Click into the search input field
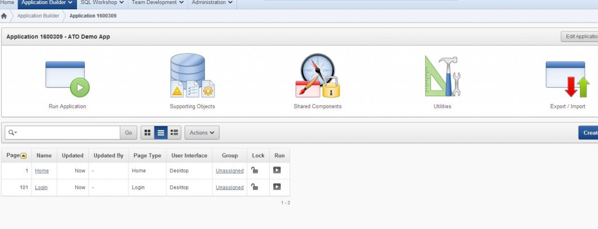The height and width of the screenshot is (229, 598). (x=62, y=133)
